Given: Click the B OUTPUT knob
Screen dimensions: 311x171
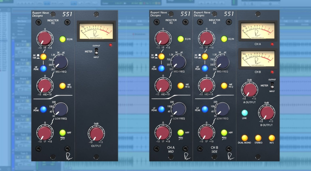Looking at the screenshot, I should tap(266, 112).
